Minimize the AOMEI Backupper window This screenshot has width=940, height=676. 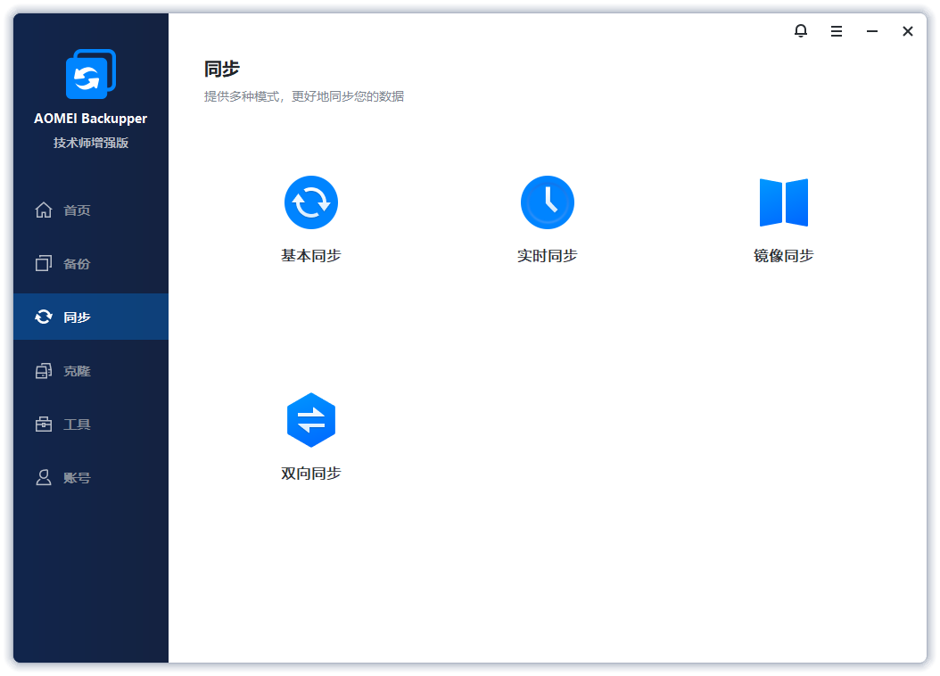[871, 31]
